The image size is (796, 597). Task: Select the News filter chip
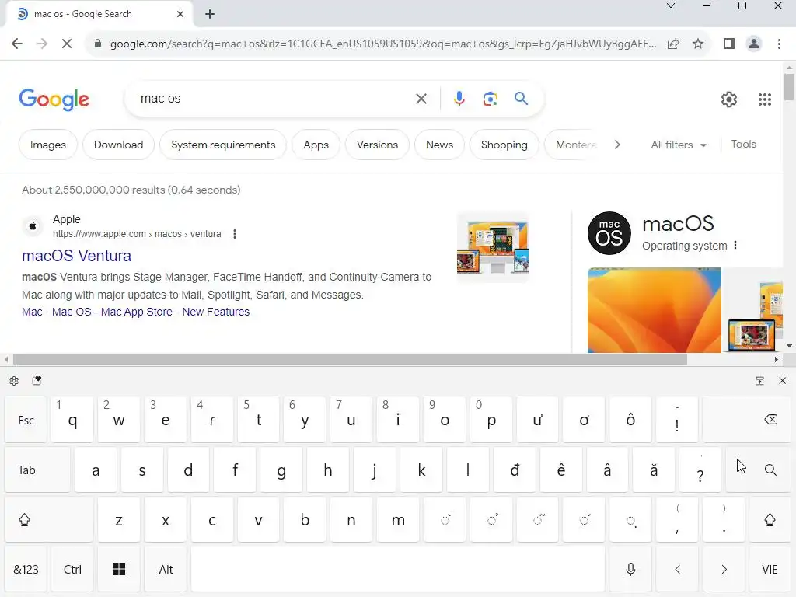coord(439,145)
